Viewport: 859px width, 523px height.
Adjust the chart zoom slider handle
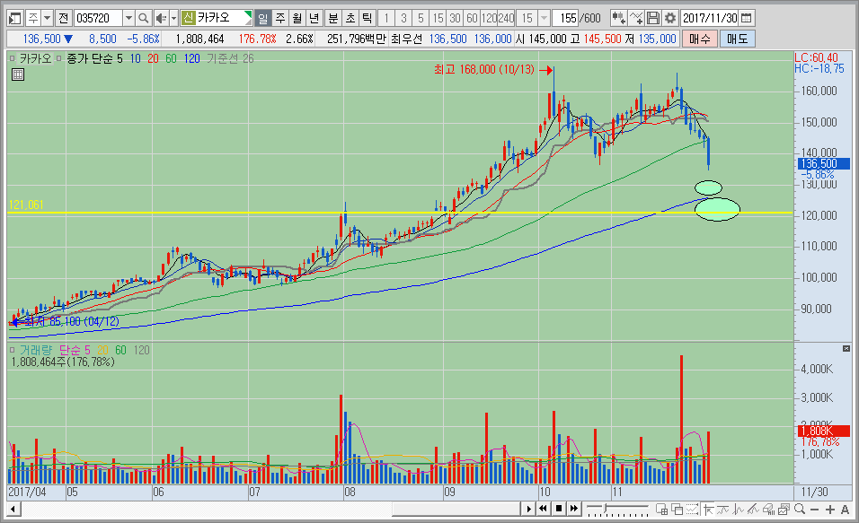[x=605, y=509]
